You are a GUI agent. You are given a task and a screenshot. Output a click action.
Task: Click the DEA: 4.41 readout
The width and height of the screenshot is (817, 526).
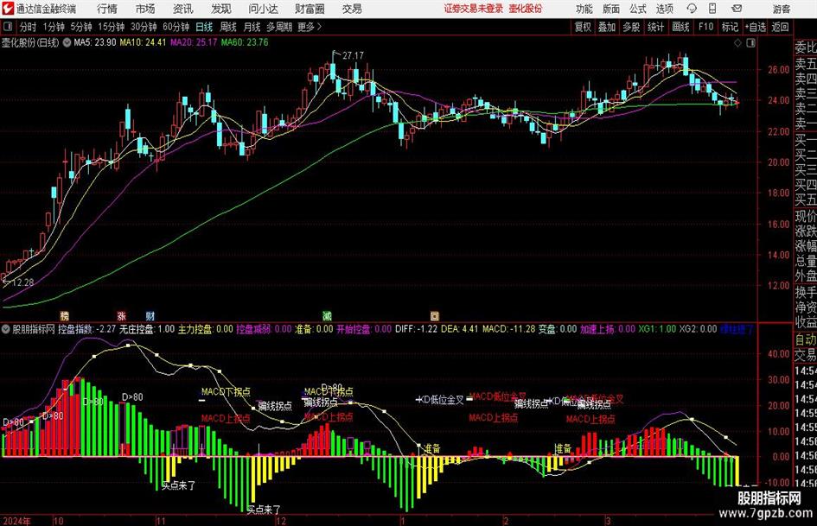(x=459, y=329)
